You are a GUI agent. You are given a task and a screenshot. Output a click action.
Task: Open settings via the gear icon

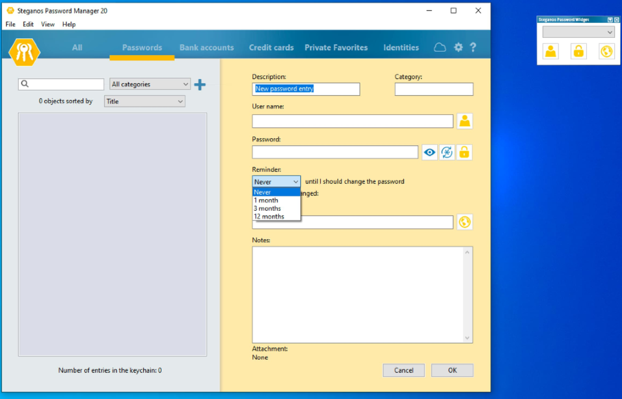point(458,47)
